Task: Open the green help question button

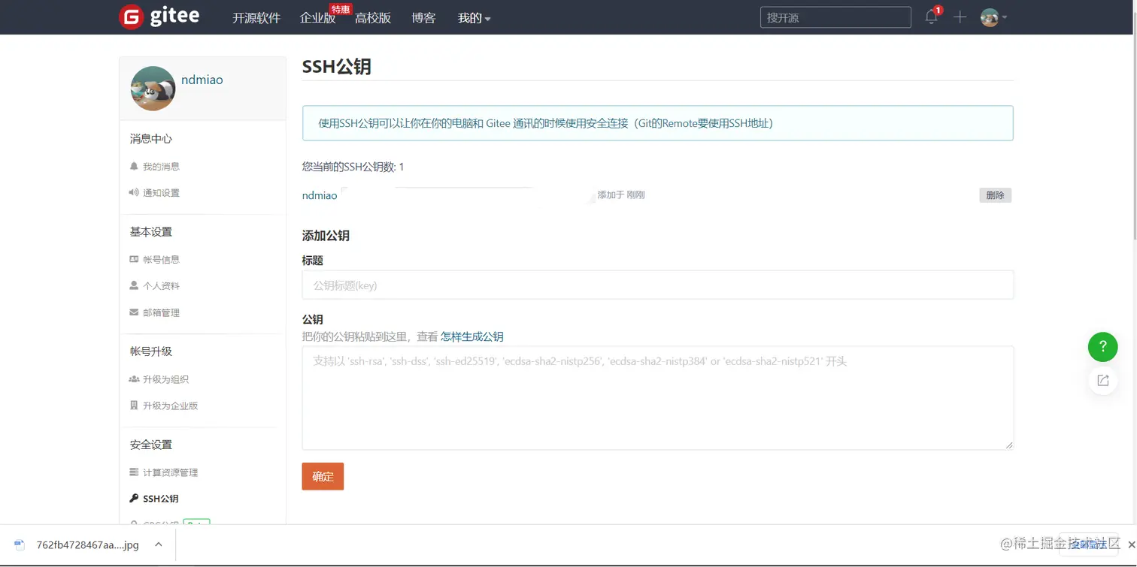Action: point(1102,346)
